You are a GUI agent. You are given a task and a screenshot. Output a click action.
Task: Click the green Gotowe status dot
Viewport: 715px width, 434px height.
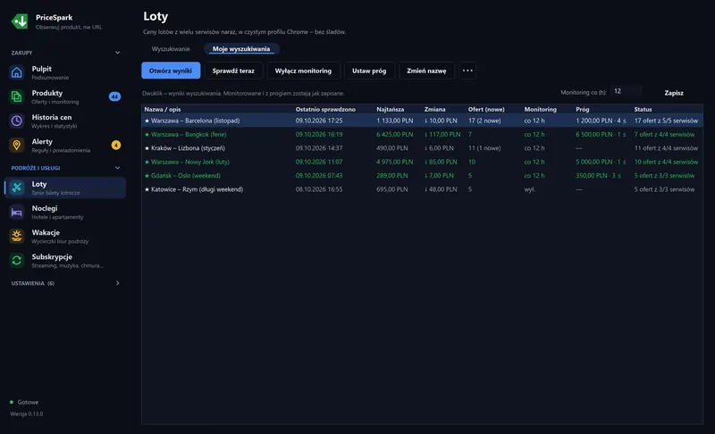point(12,402)
